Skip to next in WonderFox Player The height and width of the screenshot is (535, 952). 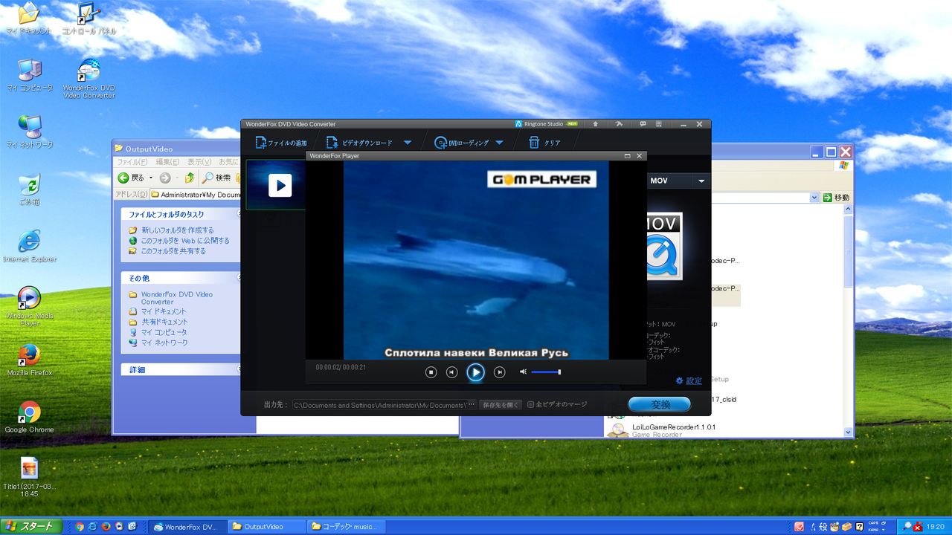coord(500,372)
